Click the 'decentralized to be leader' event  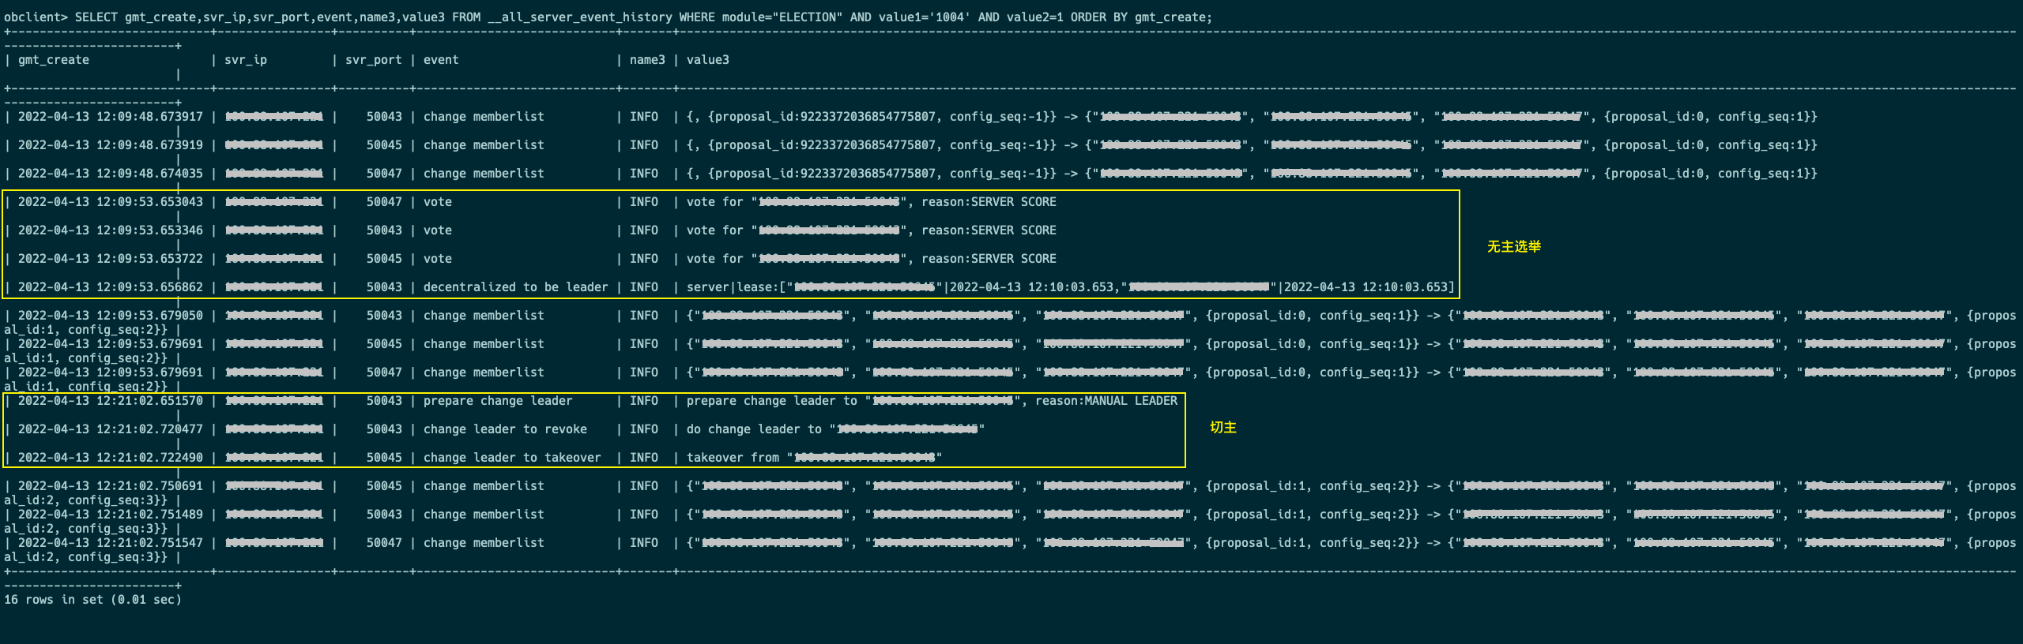[x=515, y=287]
